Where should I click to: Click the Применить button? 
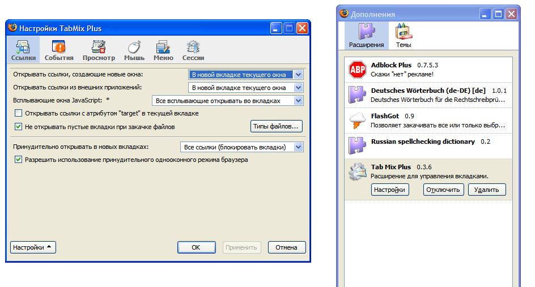coord(241,247)
